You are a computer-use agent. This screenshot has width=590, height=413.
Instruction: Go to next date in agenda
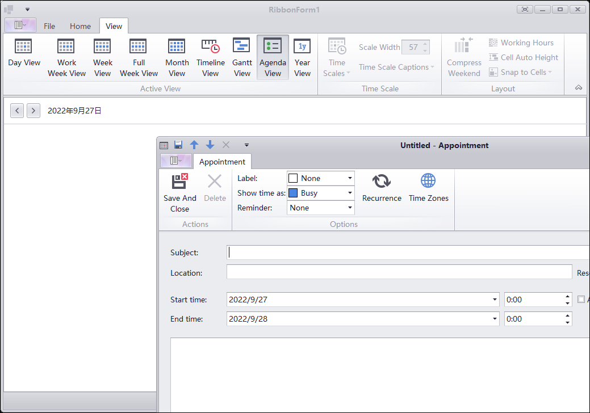click(x=34, y=111)
